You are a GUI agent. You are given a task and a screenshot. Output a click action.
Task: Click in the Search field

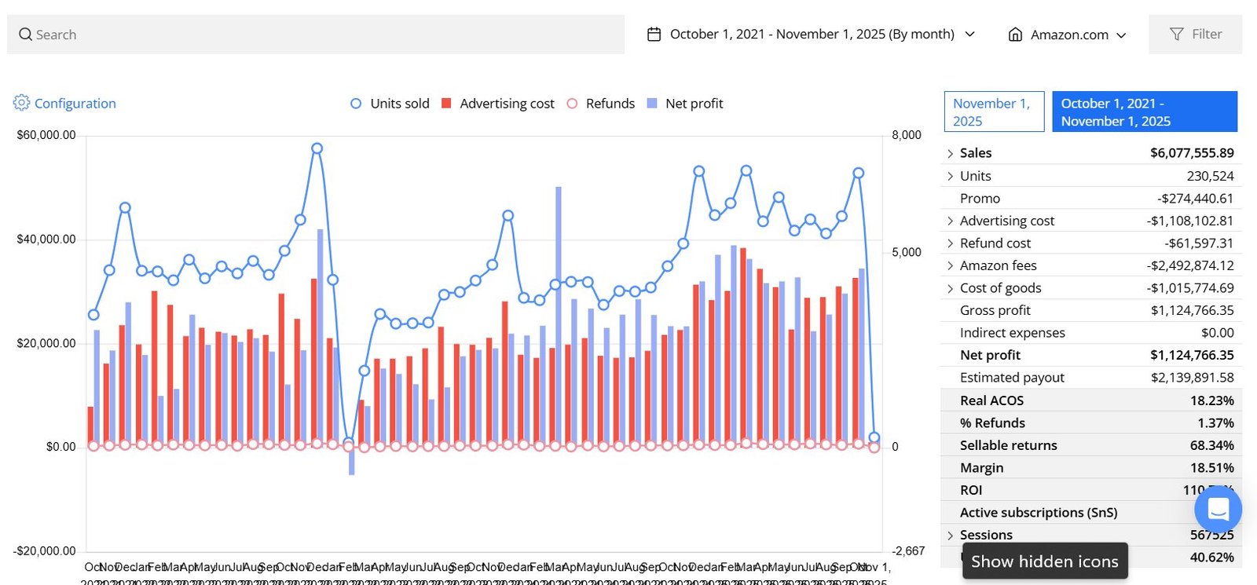(x=316, y=35)
